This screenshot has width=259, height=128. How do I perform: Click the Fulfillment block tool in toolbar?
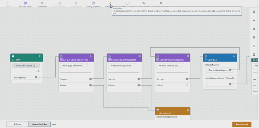click(76, 4)
